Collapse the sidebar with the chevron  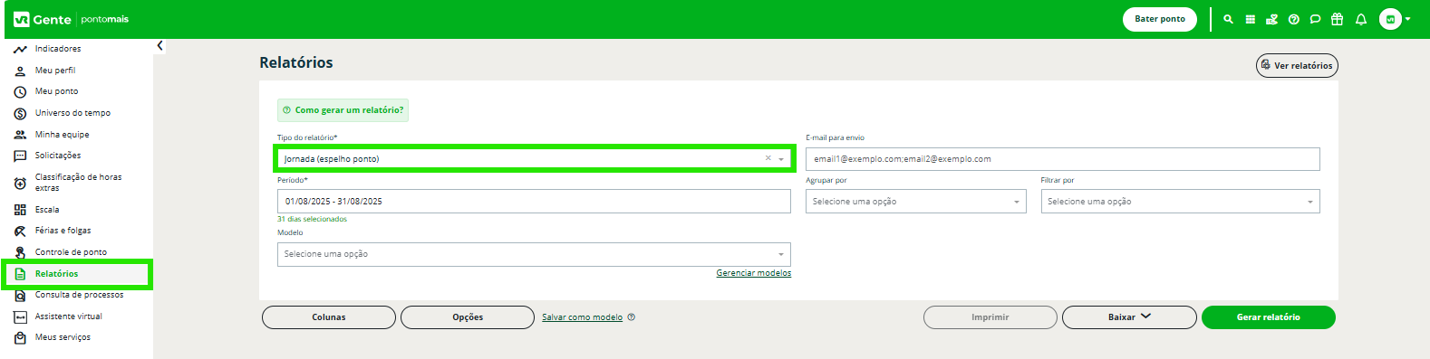(159, 45)
